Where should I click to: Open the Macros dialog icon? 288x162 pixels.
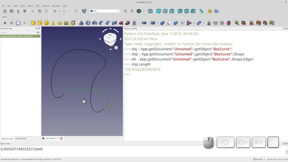tap(18, 23)
